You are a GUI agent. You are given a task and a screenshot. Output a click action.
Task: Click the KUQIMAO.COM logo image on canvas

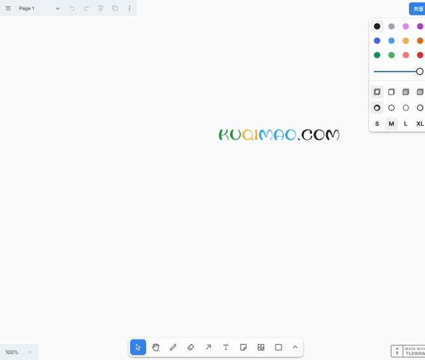pyautogui.click(x=279, y=135)
